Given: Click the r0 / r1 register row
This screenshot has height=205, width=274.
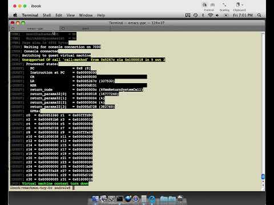Looking at the screenshot, I should point(51,115).
